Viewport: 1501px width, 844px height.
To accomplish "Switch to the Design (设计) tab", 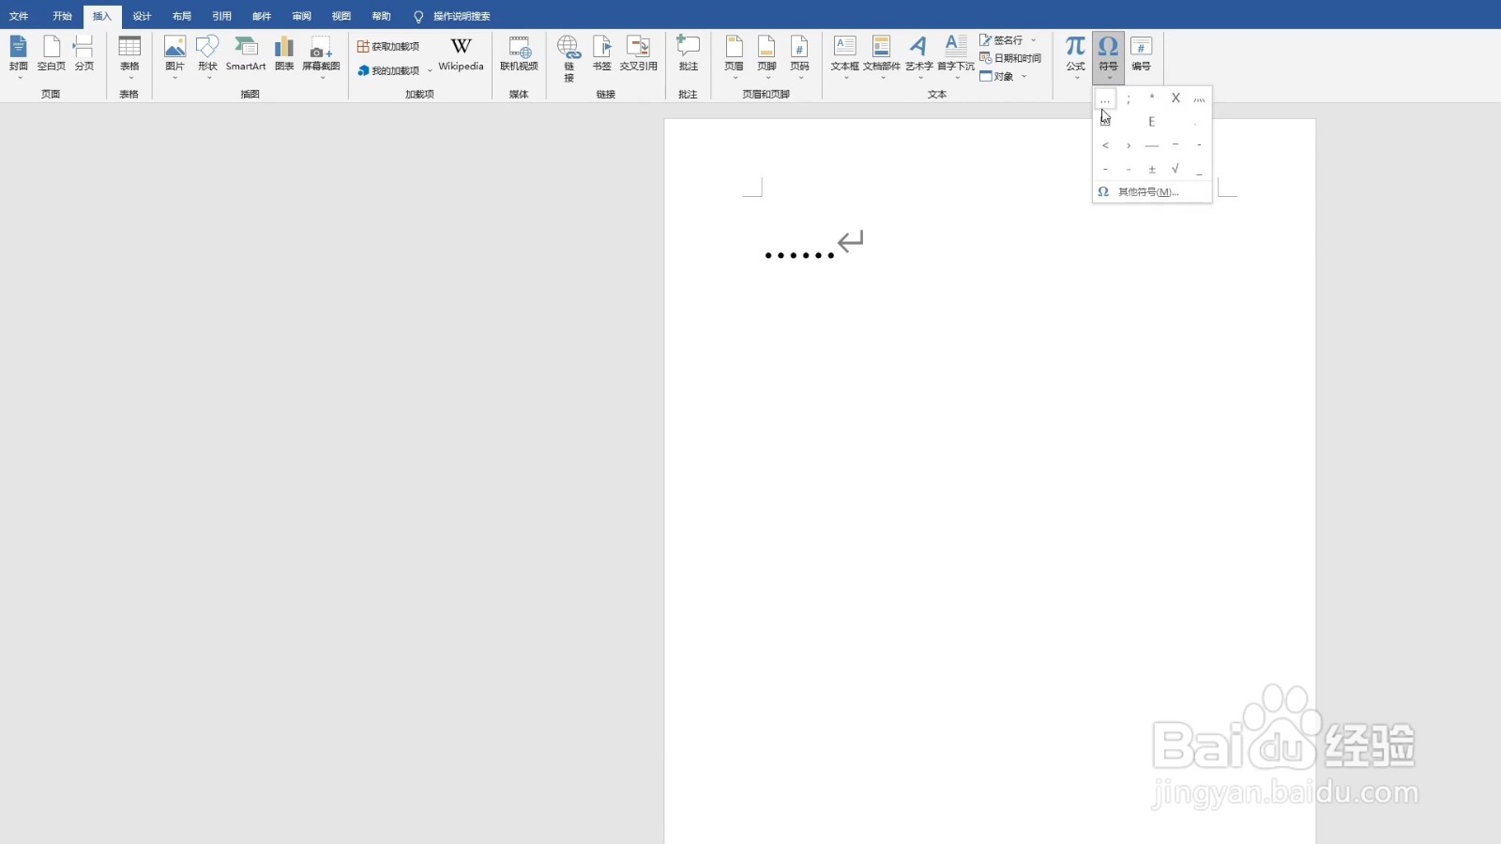I will (142, 16).
